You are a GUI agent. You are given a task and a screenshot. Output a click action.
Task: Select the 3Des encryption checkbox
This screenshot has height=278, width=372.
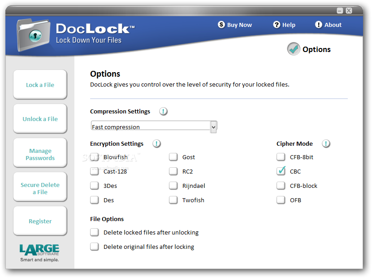click(x=95, y=186)
